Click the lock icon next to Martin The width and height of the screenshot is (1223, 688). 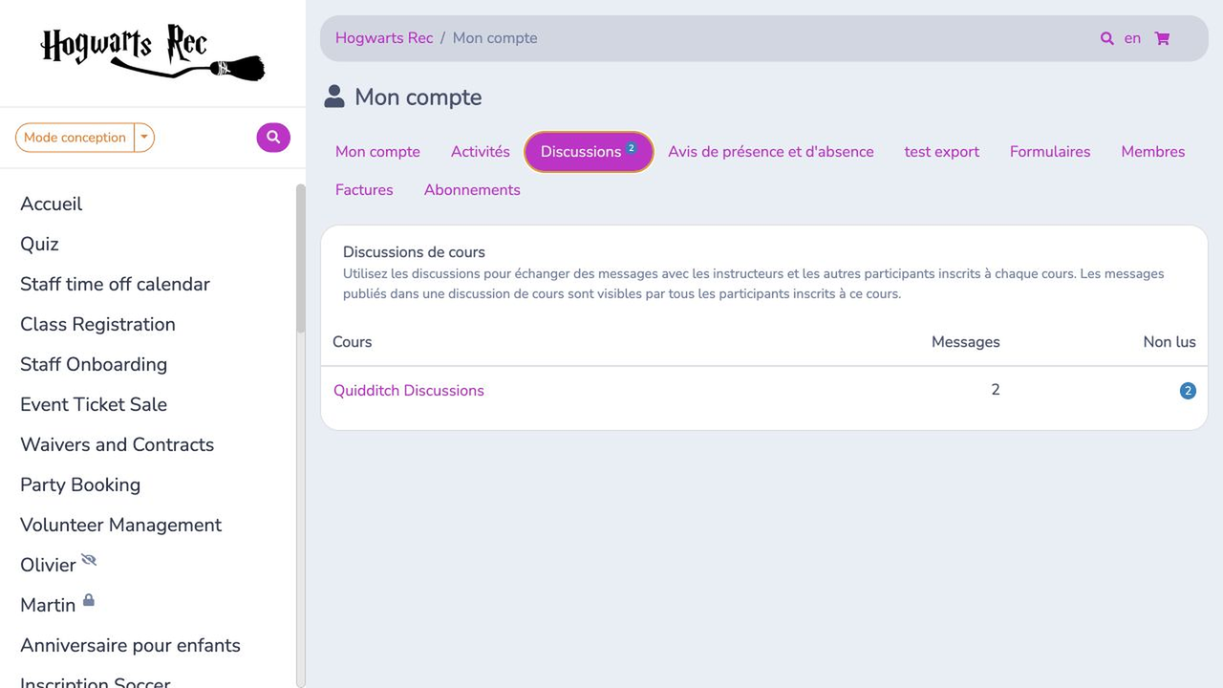click(89, 600)
